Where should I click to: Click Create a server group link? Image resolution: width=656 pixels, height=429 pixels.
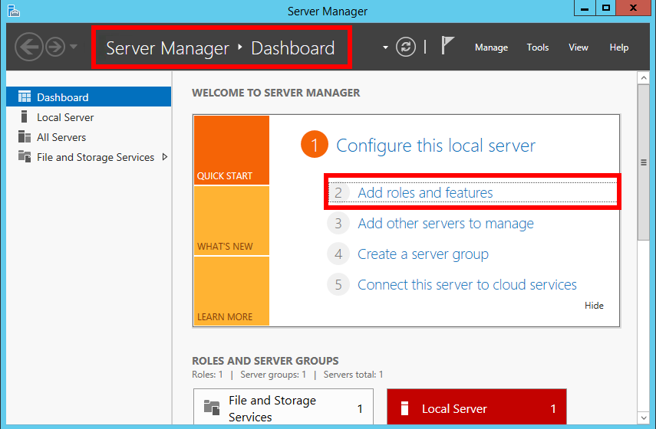point(423,254)
